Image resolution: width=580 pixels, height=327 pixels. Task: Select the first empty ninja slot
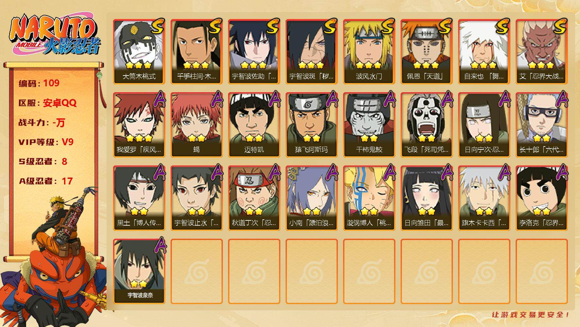[196, 271]
